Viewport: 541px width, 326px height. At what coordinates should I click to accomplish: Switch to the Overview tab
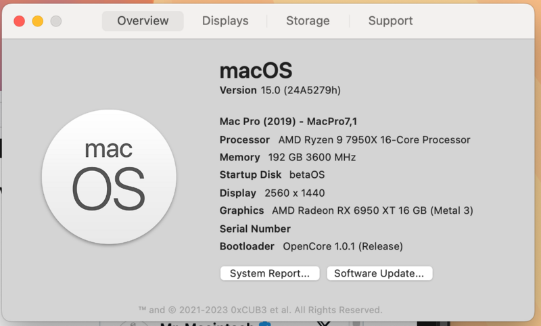[x=143, y=21]
